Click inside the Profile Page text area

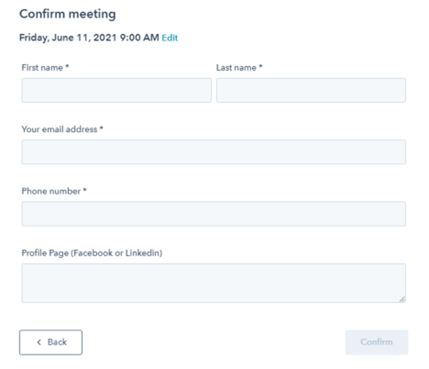click(x=214, y=283)
